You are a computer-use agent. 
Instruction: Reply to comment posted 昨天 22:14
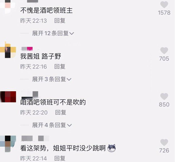[60, 158]
